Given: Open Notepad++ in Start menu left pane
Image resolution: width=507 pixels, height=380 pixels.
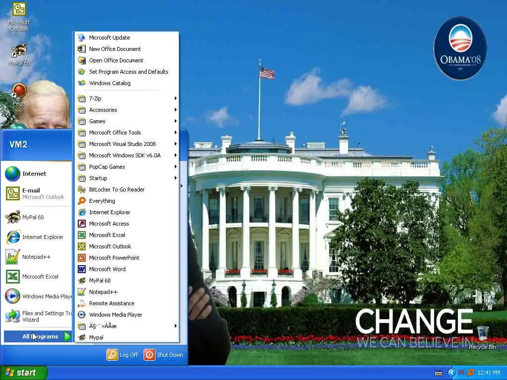Looking at the screenshot, I should point(37,257).
